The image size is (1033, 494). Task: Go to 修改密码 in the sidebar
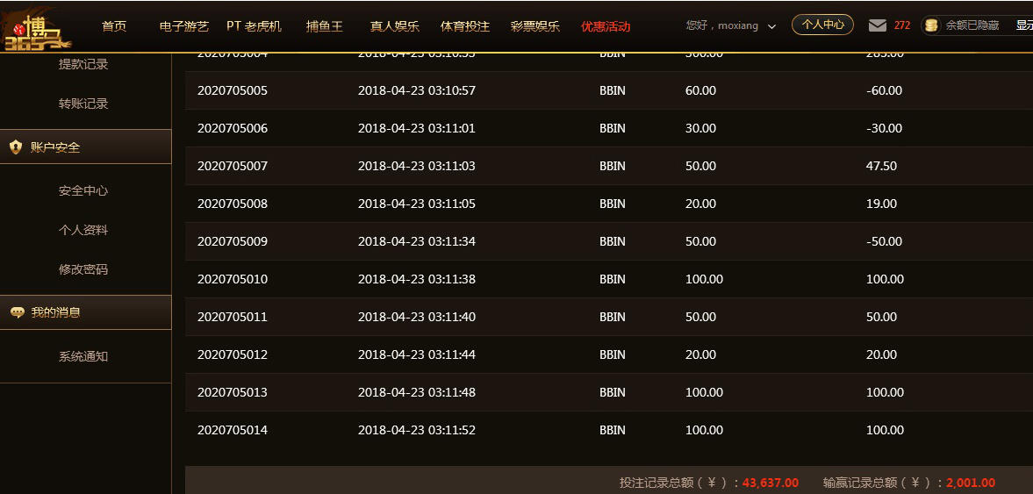click(x=83, y=269)
